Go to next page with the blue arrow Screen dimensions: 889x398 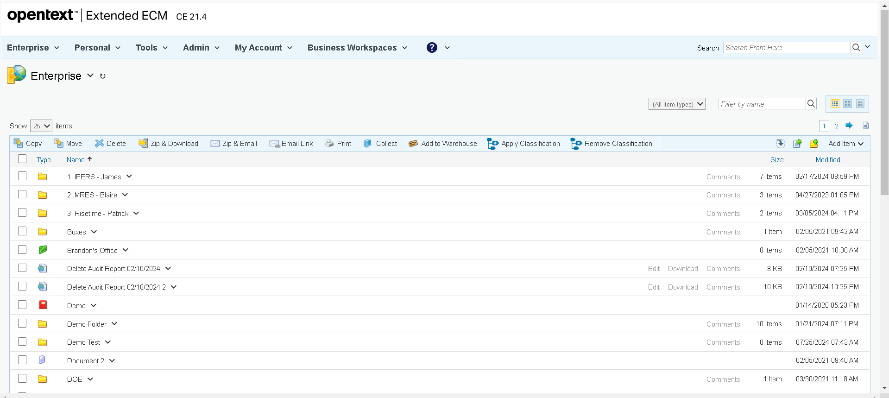click(x=849, y=126)
